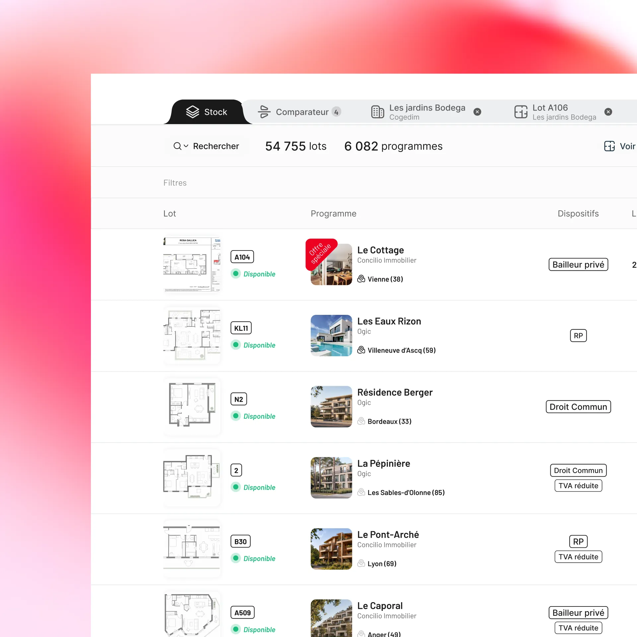
Task: Click the location pin icon beside Lyon (69)
Action: [x=361, y=563]
